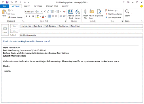
Task: Open the numbering style dropdown arrow
Action: click(x=60, y=12)
